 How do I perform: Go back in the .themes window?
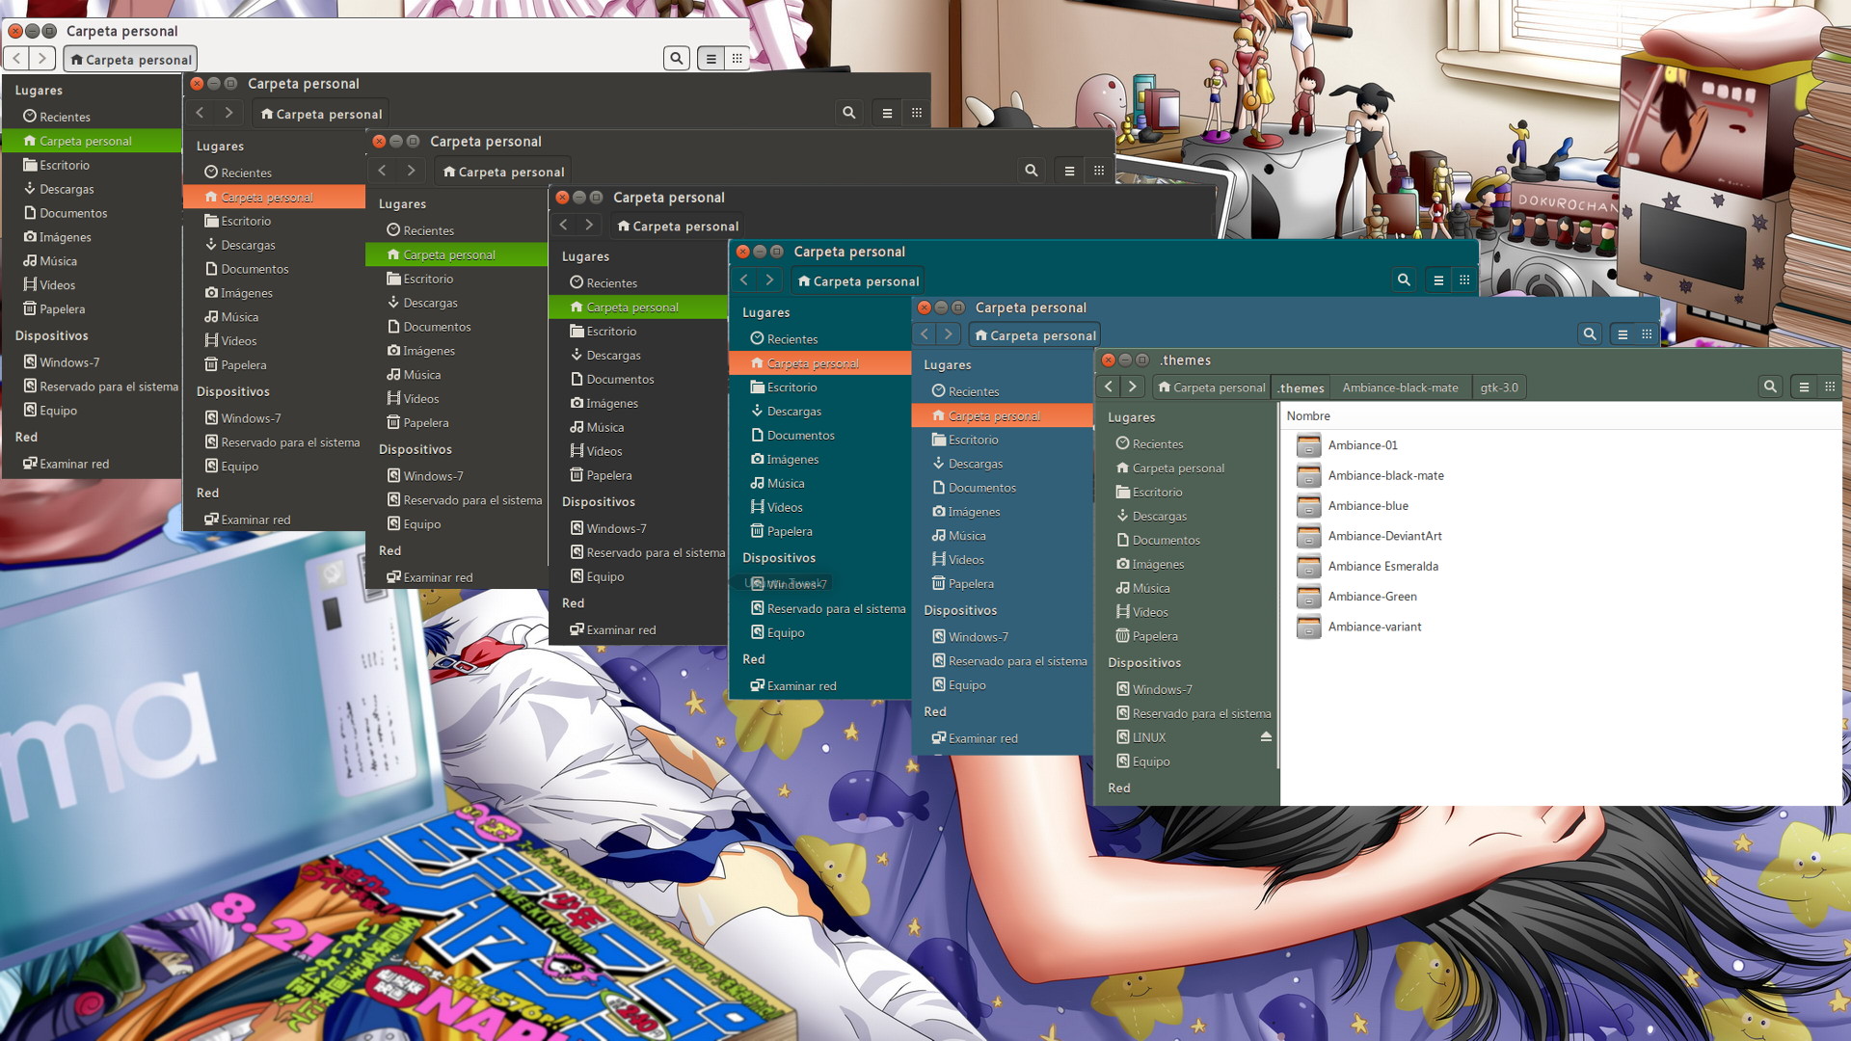coord(1109,387)
